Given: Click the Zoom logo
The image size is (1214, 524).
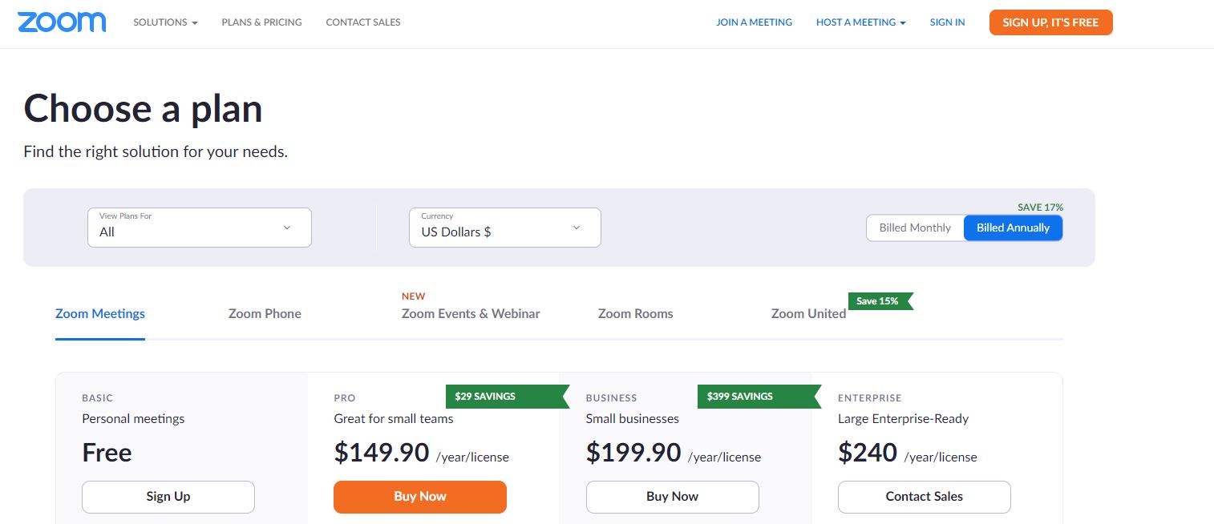Looking at the screenshot, I should (x=62, y=22).
